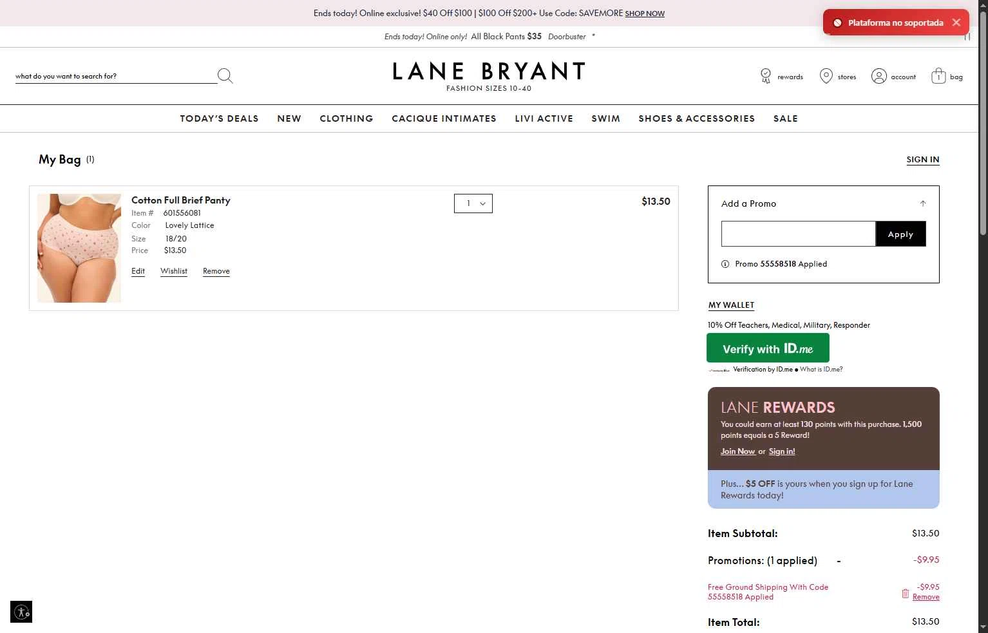Click the Doorbuster promo text
The width and height of the screenshot is (988, 633).
[x=567, y=37]
